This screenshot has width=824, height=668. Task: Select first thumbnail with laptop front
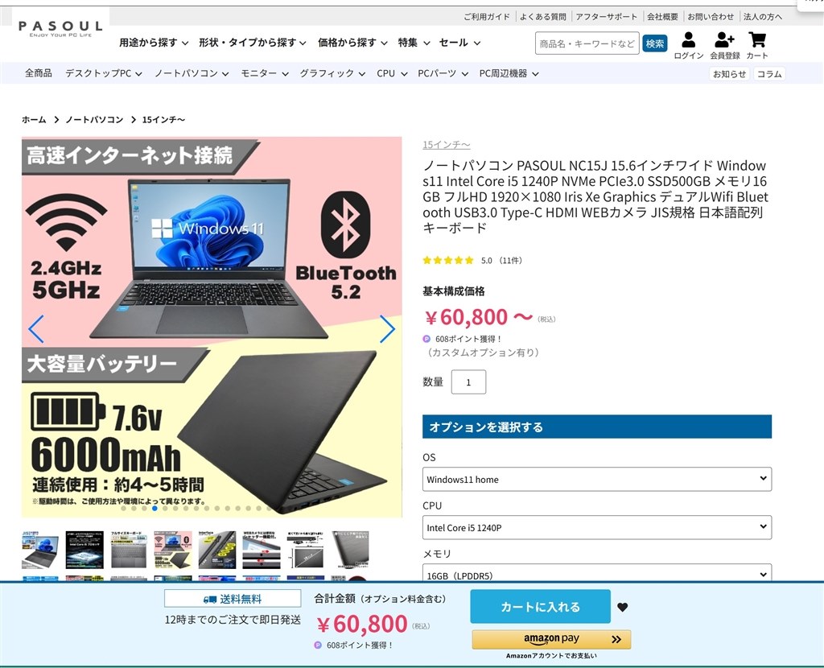(40, 550)
